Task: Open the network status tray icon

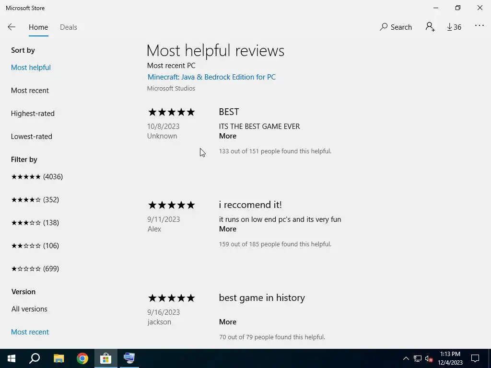Action: pos(418,358)
